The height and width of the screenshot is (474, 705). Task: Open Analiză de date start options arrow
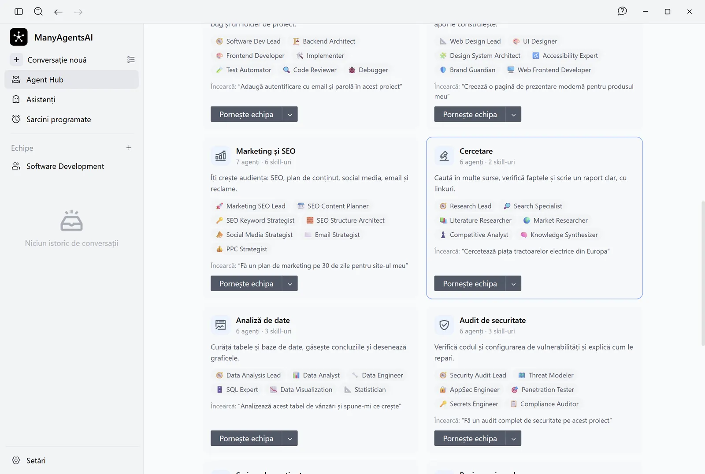point(290,438)
